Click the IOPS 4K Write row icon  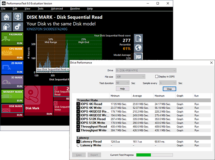(x=78, y=108)
